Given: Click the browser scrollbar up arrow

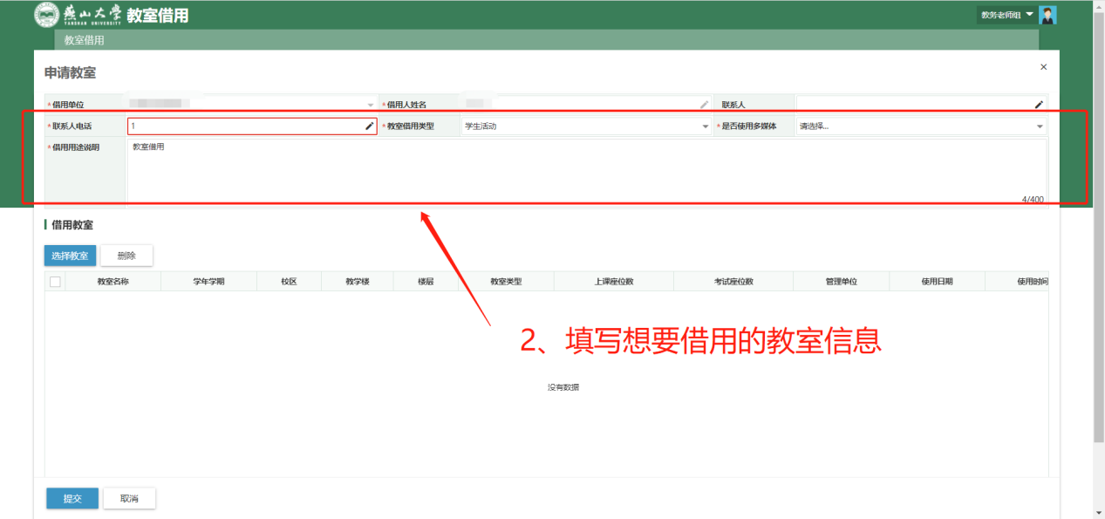Looking at the screenshot, I should pos(1098,6).
